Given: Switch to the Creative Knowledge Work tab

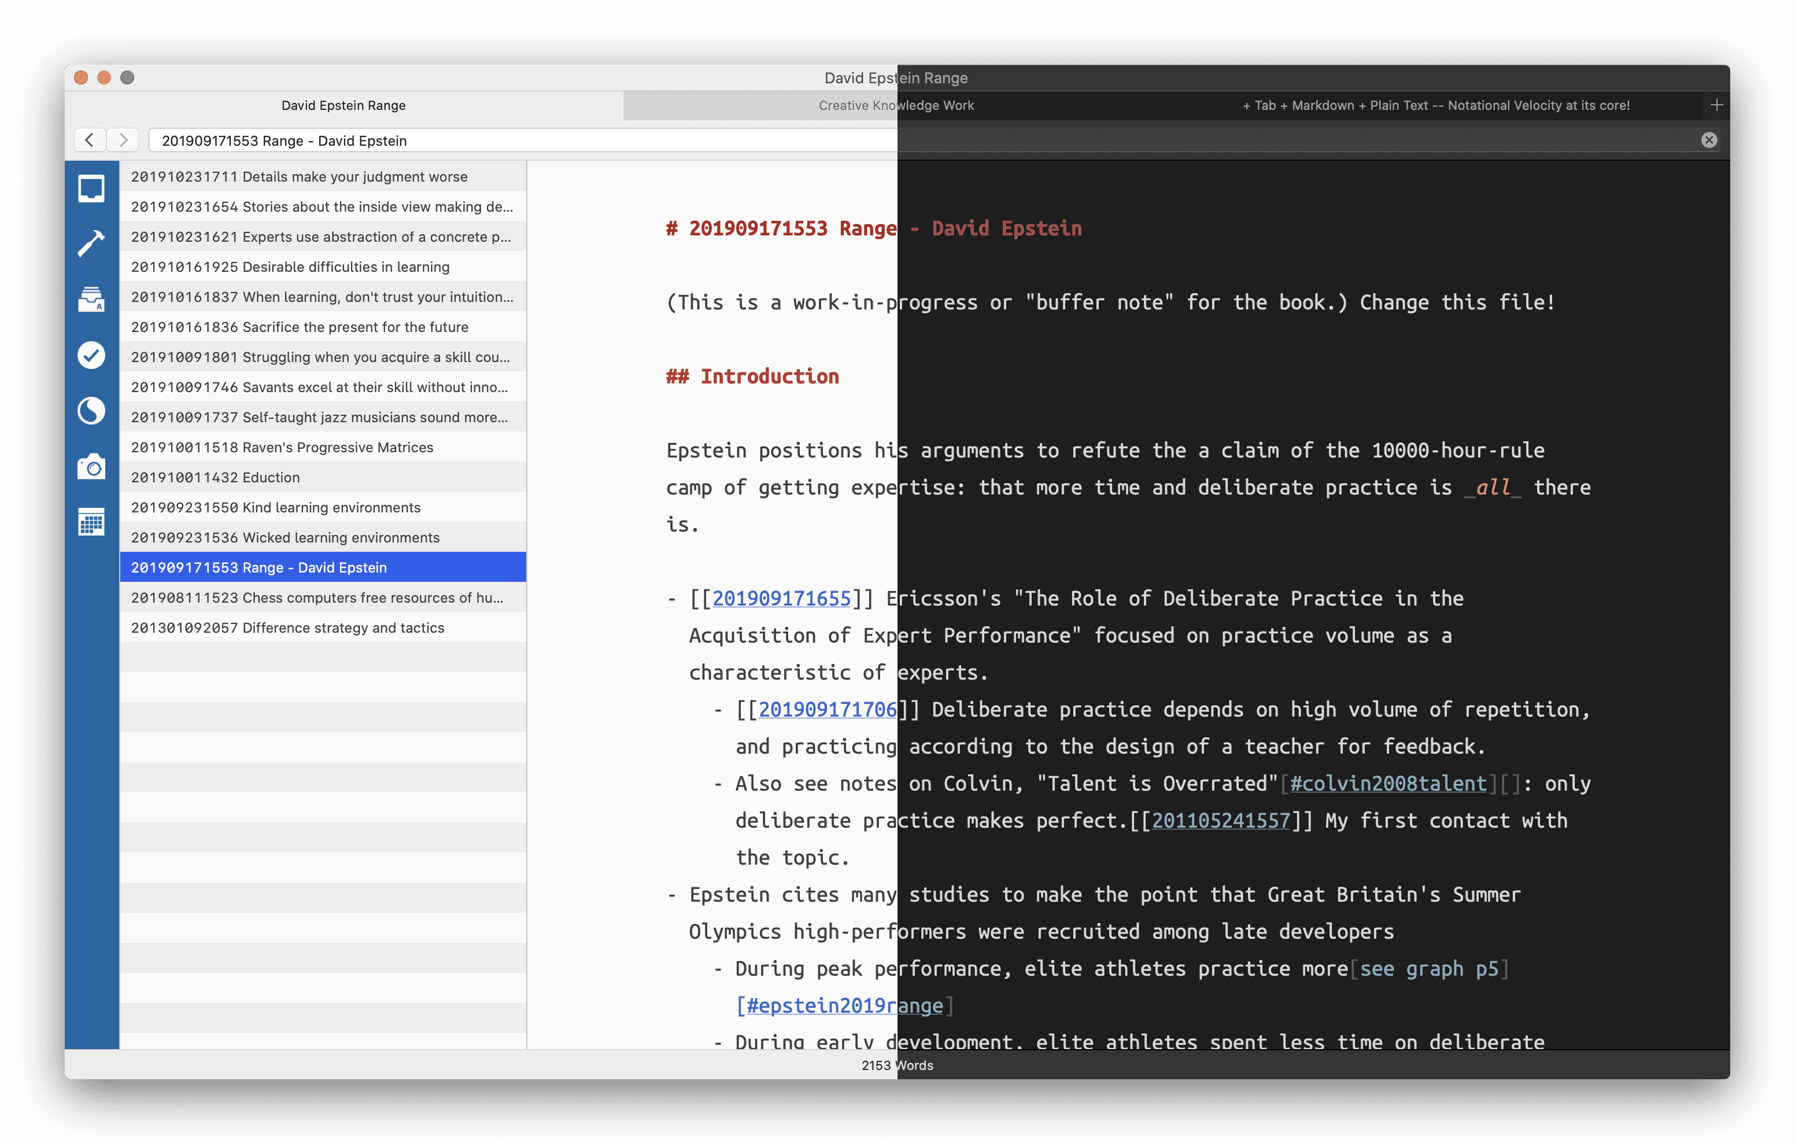Looking at the screenshot, I should [896, 105].
